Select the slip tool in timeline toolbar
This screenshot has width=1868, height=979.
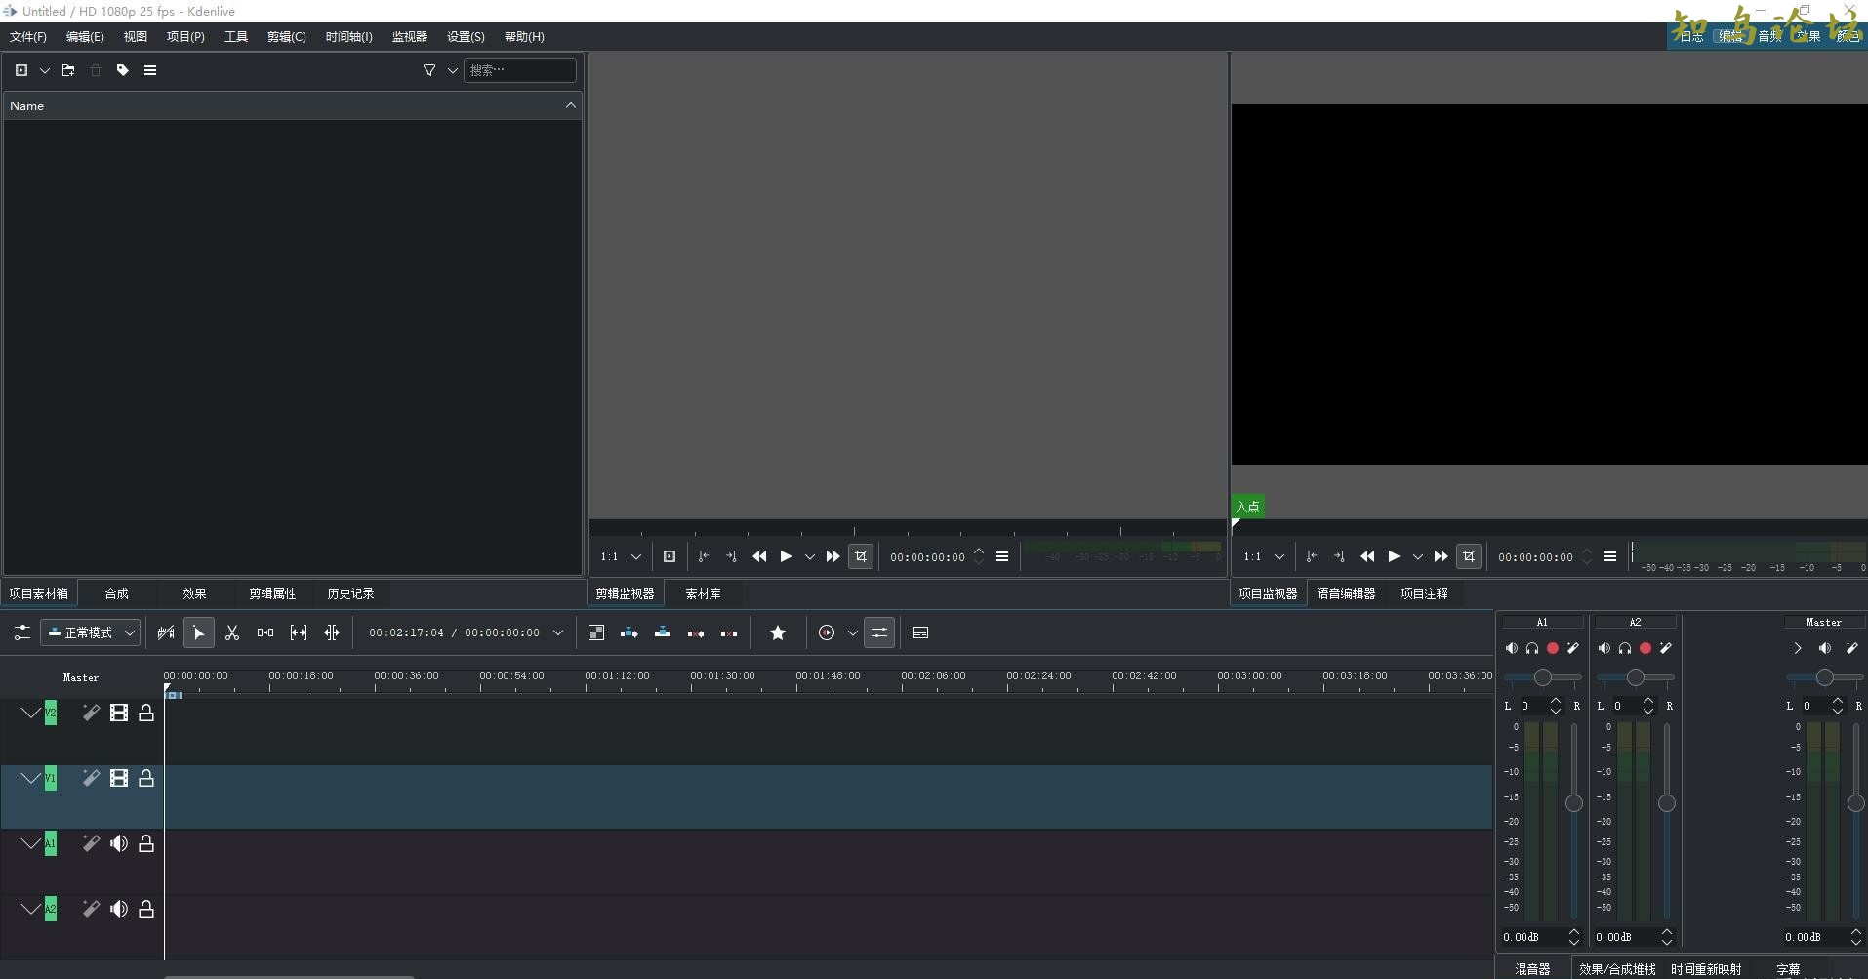coord(299,632)
